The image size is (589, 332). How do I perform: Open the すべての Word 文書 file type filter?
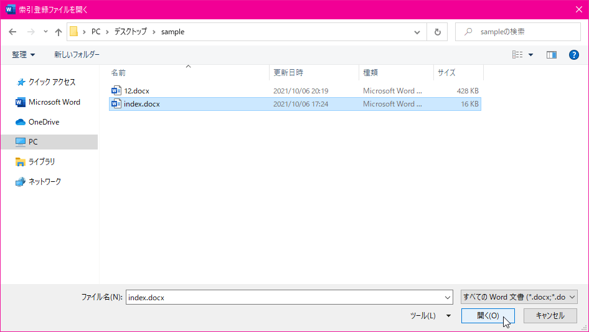click(x=519, y=297)
